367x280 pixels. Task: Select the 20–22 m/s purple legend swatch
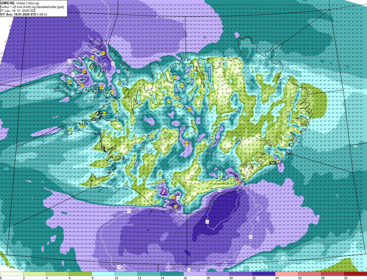(x=241, y=274)
